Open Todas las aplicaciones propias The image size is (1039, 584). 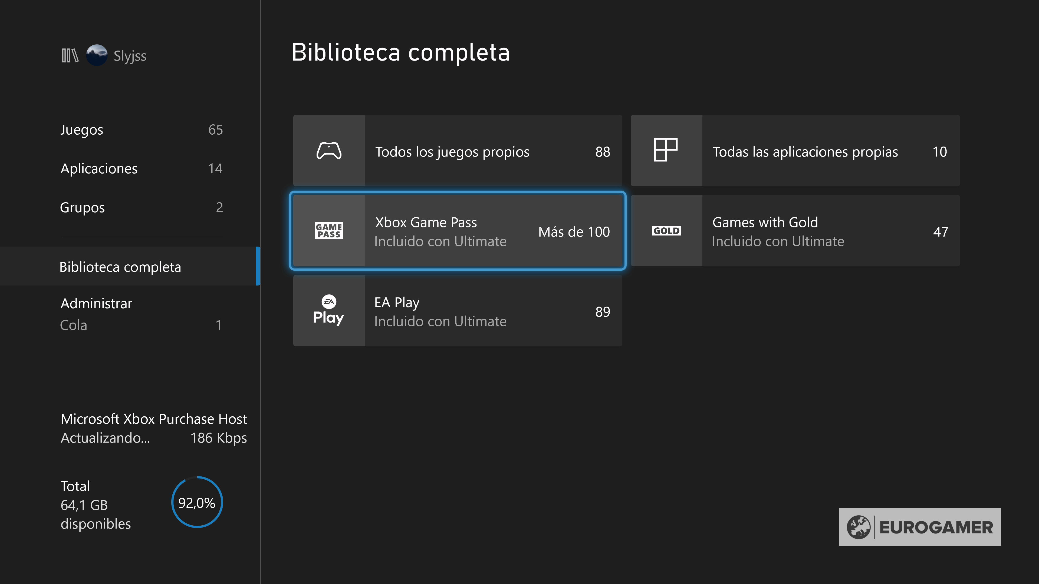(795, 151)
